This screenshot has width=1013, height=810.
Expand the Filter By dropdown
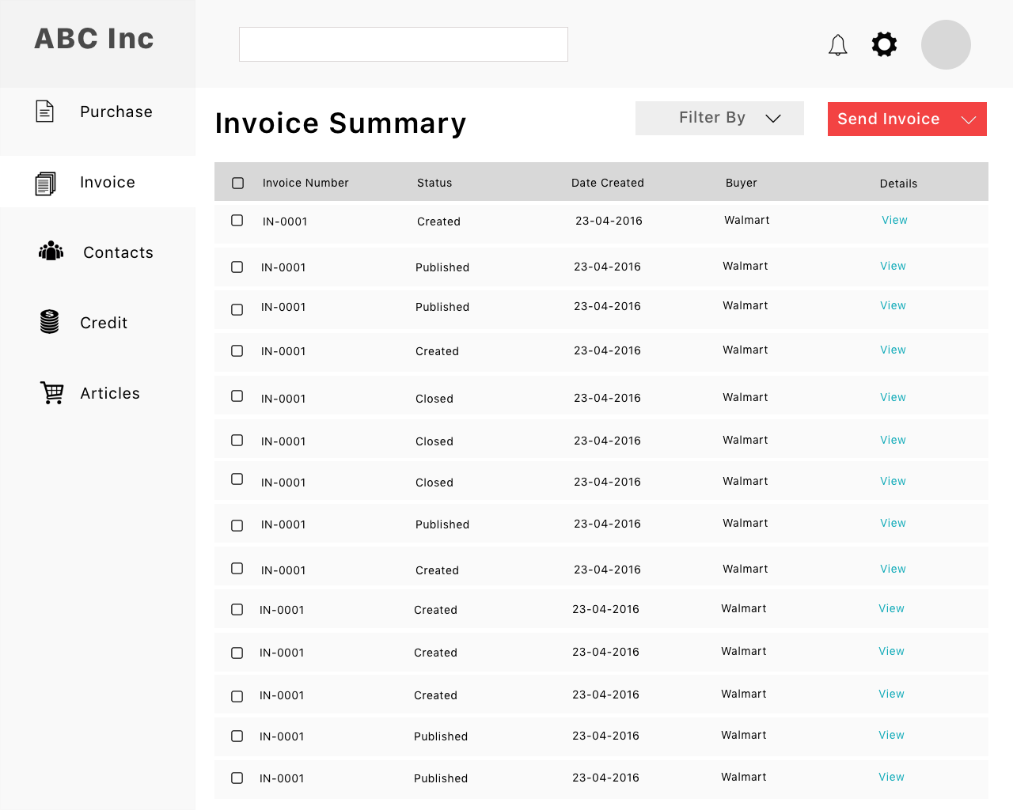719,118
